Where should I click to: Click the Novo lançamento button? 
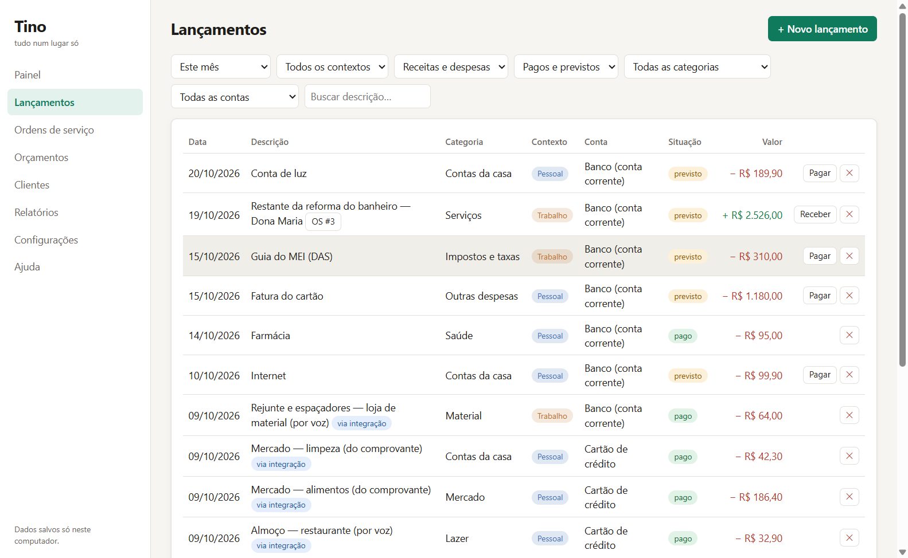[822, 29]
